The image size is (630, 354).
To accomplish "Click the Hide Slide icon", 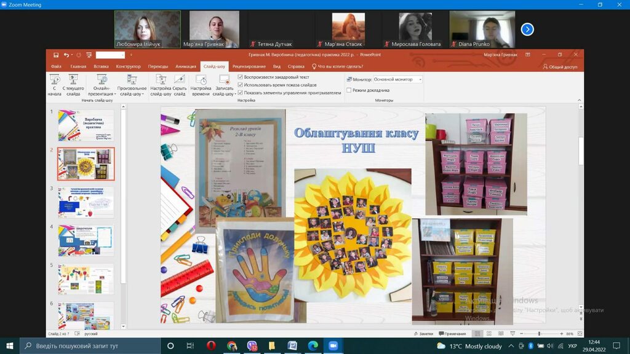I will click(x=180, y=85).
